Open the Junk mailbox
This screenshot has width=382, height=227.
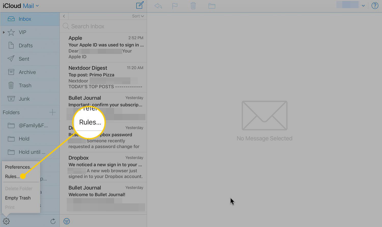coord(30,99)
